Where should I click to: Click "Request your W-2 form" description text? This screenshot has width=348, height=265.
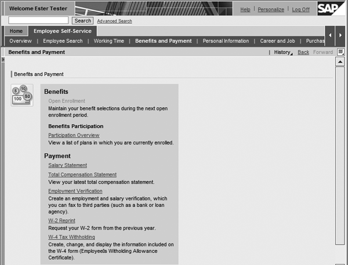pos(102,228)
